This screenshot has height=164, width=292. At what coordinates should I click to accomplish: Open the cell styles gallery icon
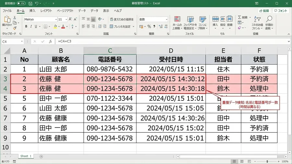tap(202, 19)
